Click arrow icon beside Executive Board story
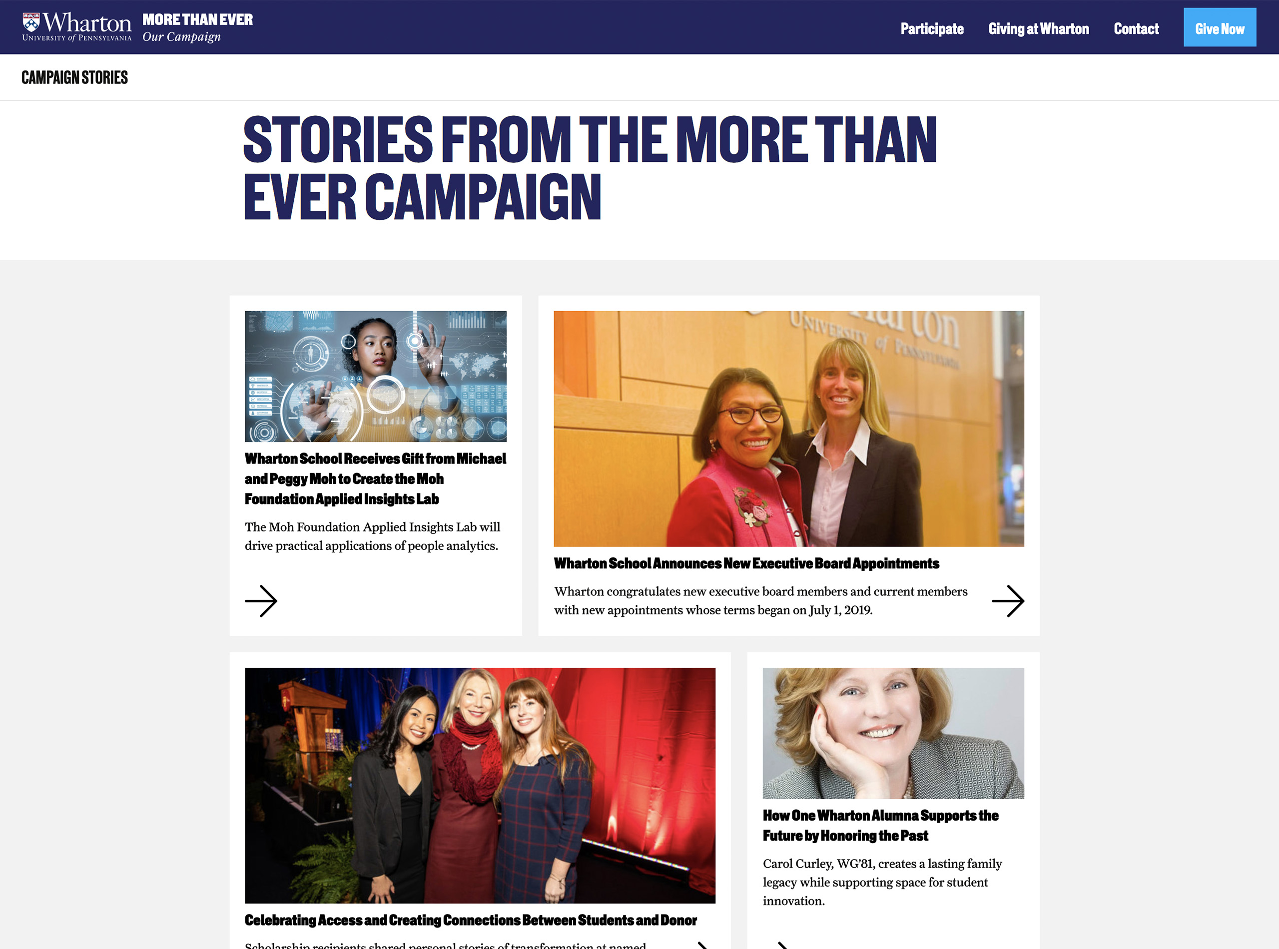Viewport: 1279px width, 949px height. click(x=1008, y=601)
